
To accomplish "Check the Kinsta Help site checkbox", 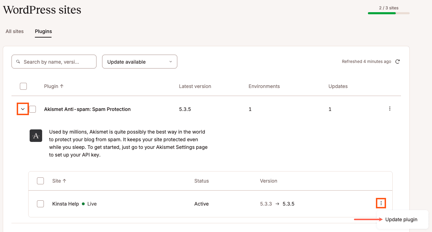I will coord(40,204).
